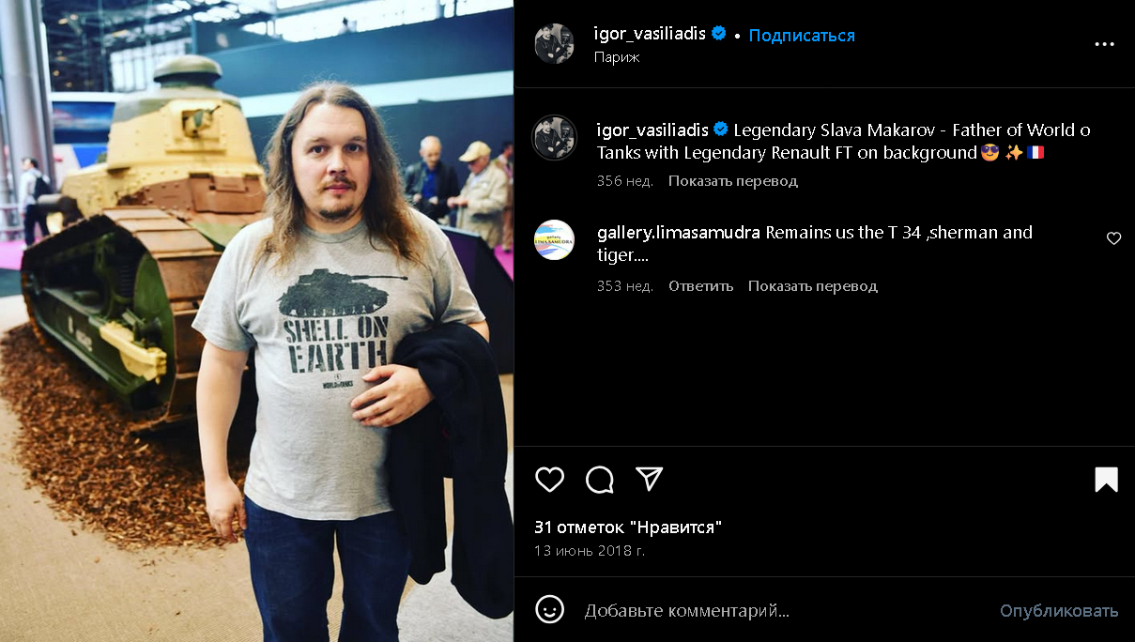
Task: Open the emoji picker smiley icon
Action: tap(549, 609)
